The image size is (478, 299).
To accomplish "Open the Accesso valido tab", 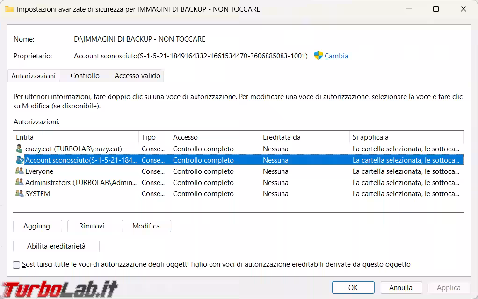I will [137, 76].
